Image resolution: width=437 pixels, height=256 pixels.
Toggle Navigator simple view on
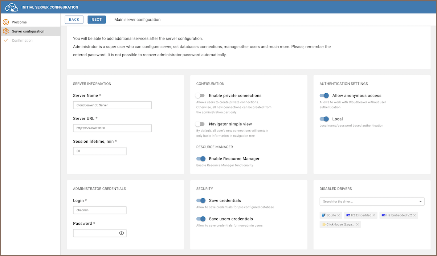point(200,123)
